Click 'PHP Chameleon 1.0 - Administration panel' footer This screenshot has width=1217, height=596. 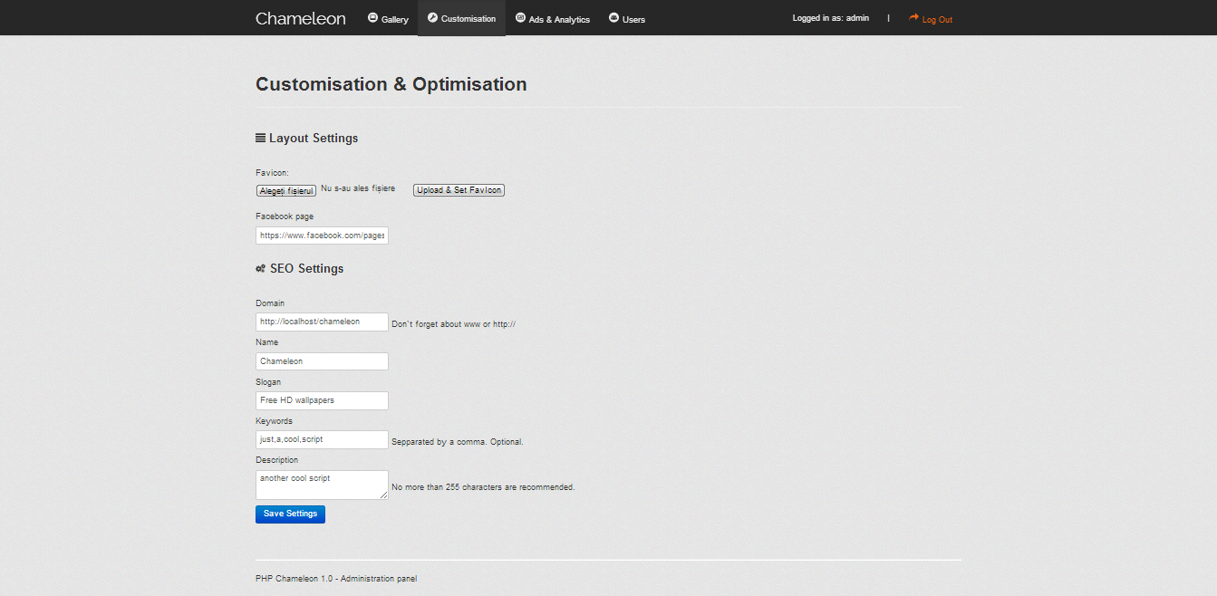pyautogui.click(x=336, y=579)
